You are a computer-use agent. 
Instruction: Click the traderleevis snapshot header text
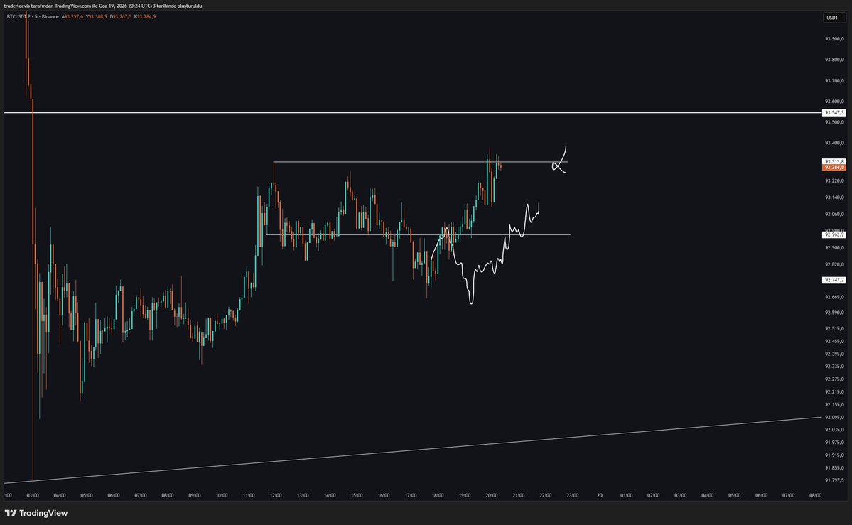click(103, 6)
